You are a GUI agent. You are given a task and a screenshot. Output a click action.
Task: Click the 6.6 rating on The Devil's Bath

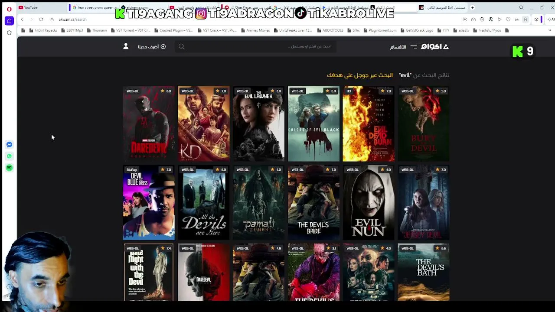[441, 248]
